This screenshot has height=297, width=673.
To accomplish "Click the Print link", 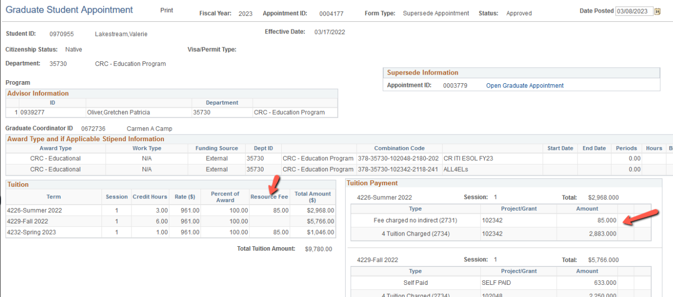I will click(x=166, y=11).
